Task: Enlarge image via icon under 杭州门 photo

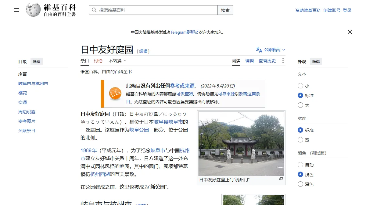Action: [281, 179]
